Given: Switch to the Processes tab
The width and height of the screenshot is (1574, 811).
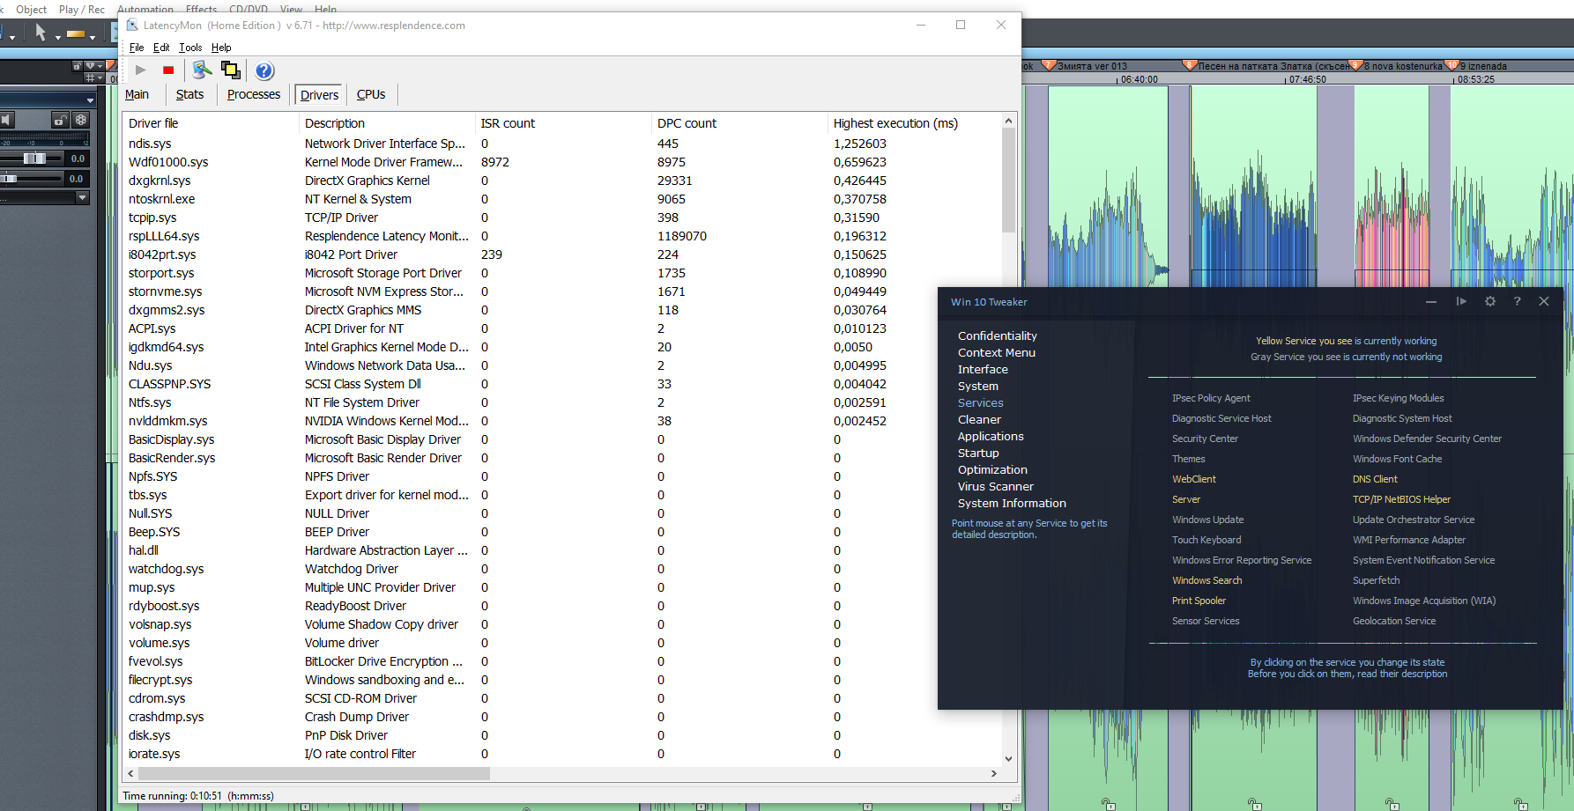Looking at the screenshot, I should click(254, 94).
